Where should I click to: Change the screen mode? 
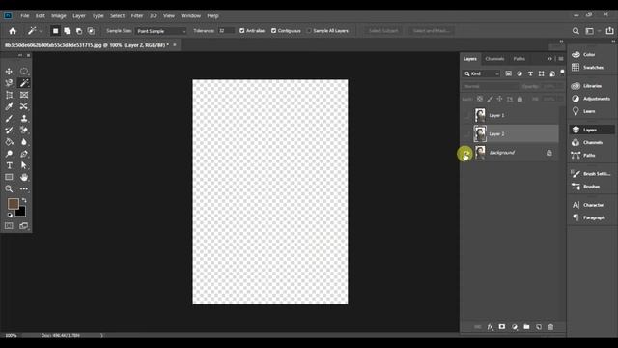pos(24,225)
